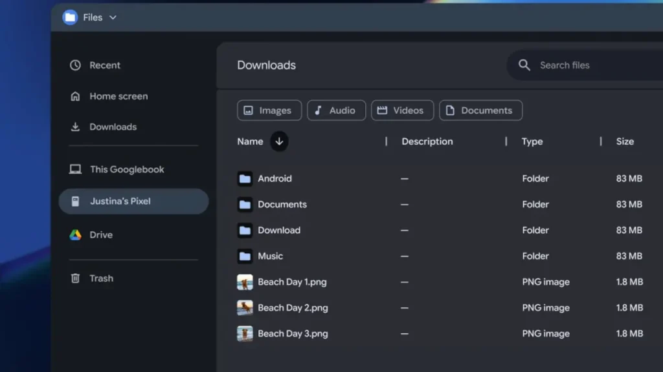Filter by Audio chip

[x=336, y=110]
